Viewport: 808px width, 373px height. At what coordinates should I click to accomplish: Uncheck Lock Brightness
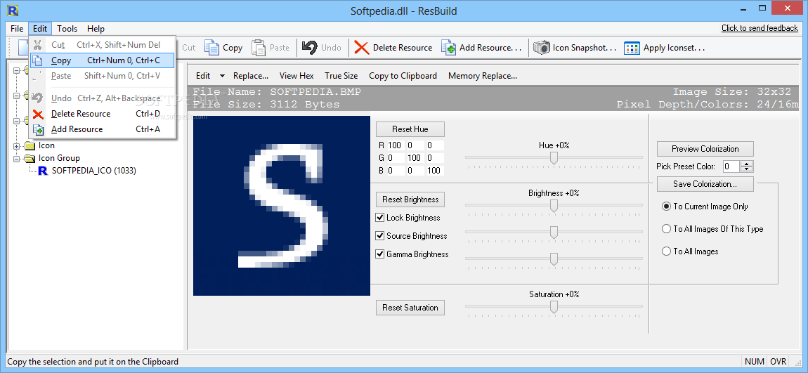pos(380,218)
